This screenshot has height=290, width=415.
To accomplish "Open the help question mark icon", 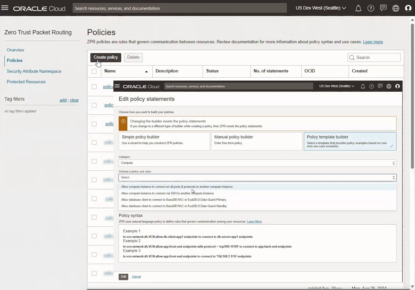I will [x=371, y=8].
